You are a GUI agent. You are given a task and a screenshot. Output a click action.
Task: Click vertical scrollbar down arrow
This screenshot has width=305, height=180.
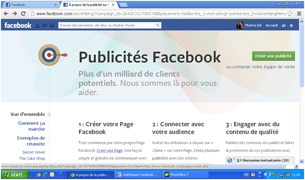click(x=302, y=161)
